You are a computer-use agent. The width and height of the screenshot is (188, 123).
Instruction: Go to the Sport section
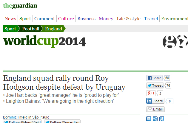tap(25, 19)
